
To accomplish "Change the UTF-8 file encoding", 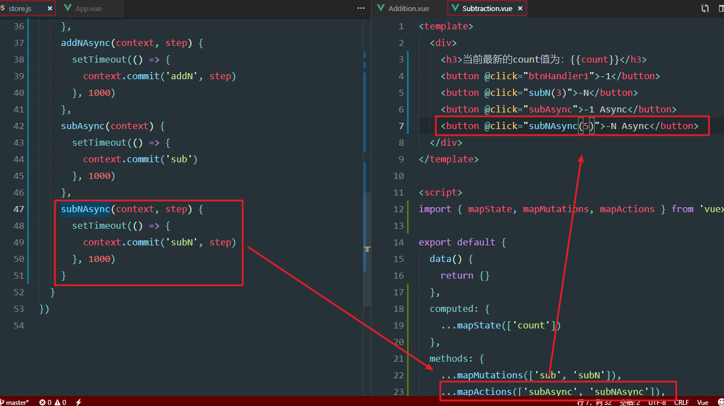I will point(657,402).
